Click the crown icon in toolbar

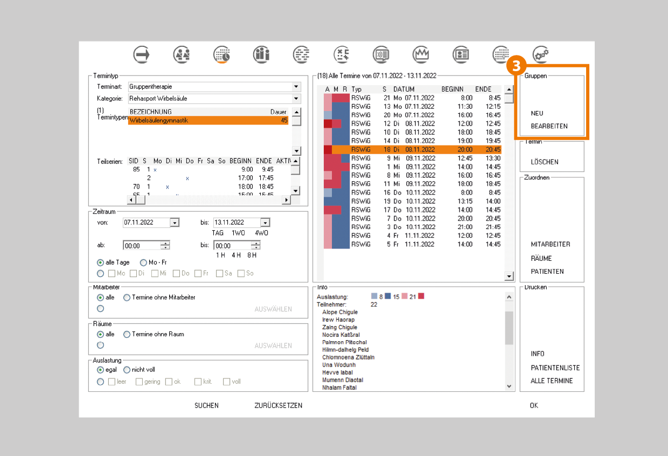[421, 54]
